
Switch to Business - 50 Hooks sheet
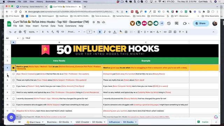point(58,122)
